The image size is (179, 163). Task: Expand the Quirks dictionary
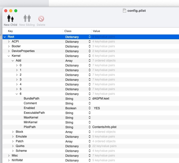[13, 146]
